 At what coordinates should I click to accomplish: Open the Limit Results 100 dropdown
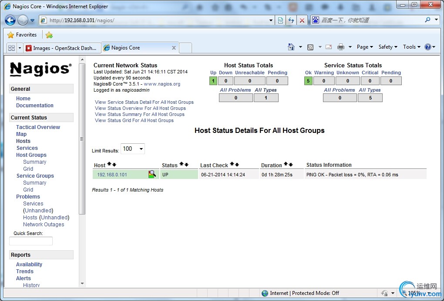(133, 149)
